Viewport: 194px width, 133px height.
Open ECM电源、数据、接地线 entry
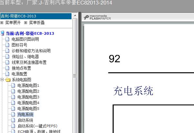tap(39, 131)
